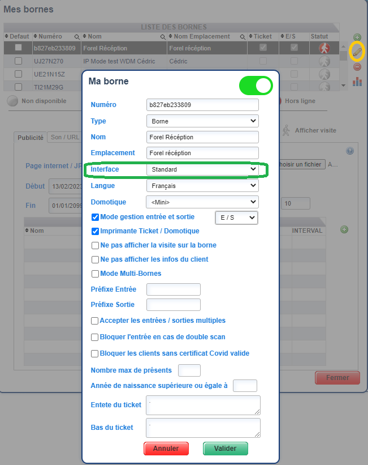
Task: Click the green plus add borne icon
Action: tap(357, 37)
